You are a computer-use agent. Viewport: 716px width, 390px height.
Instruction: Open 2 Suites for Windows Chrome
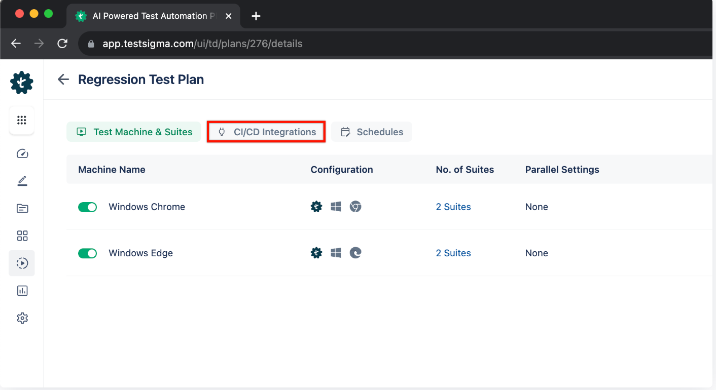tap(453, 207)
